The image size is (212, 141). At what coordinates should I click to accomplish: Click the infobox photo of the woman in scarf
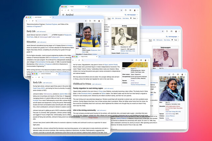click(x=172, y=89)
